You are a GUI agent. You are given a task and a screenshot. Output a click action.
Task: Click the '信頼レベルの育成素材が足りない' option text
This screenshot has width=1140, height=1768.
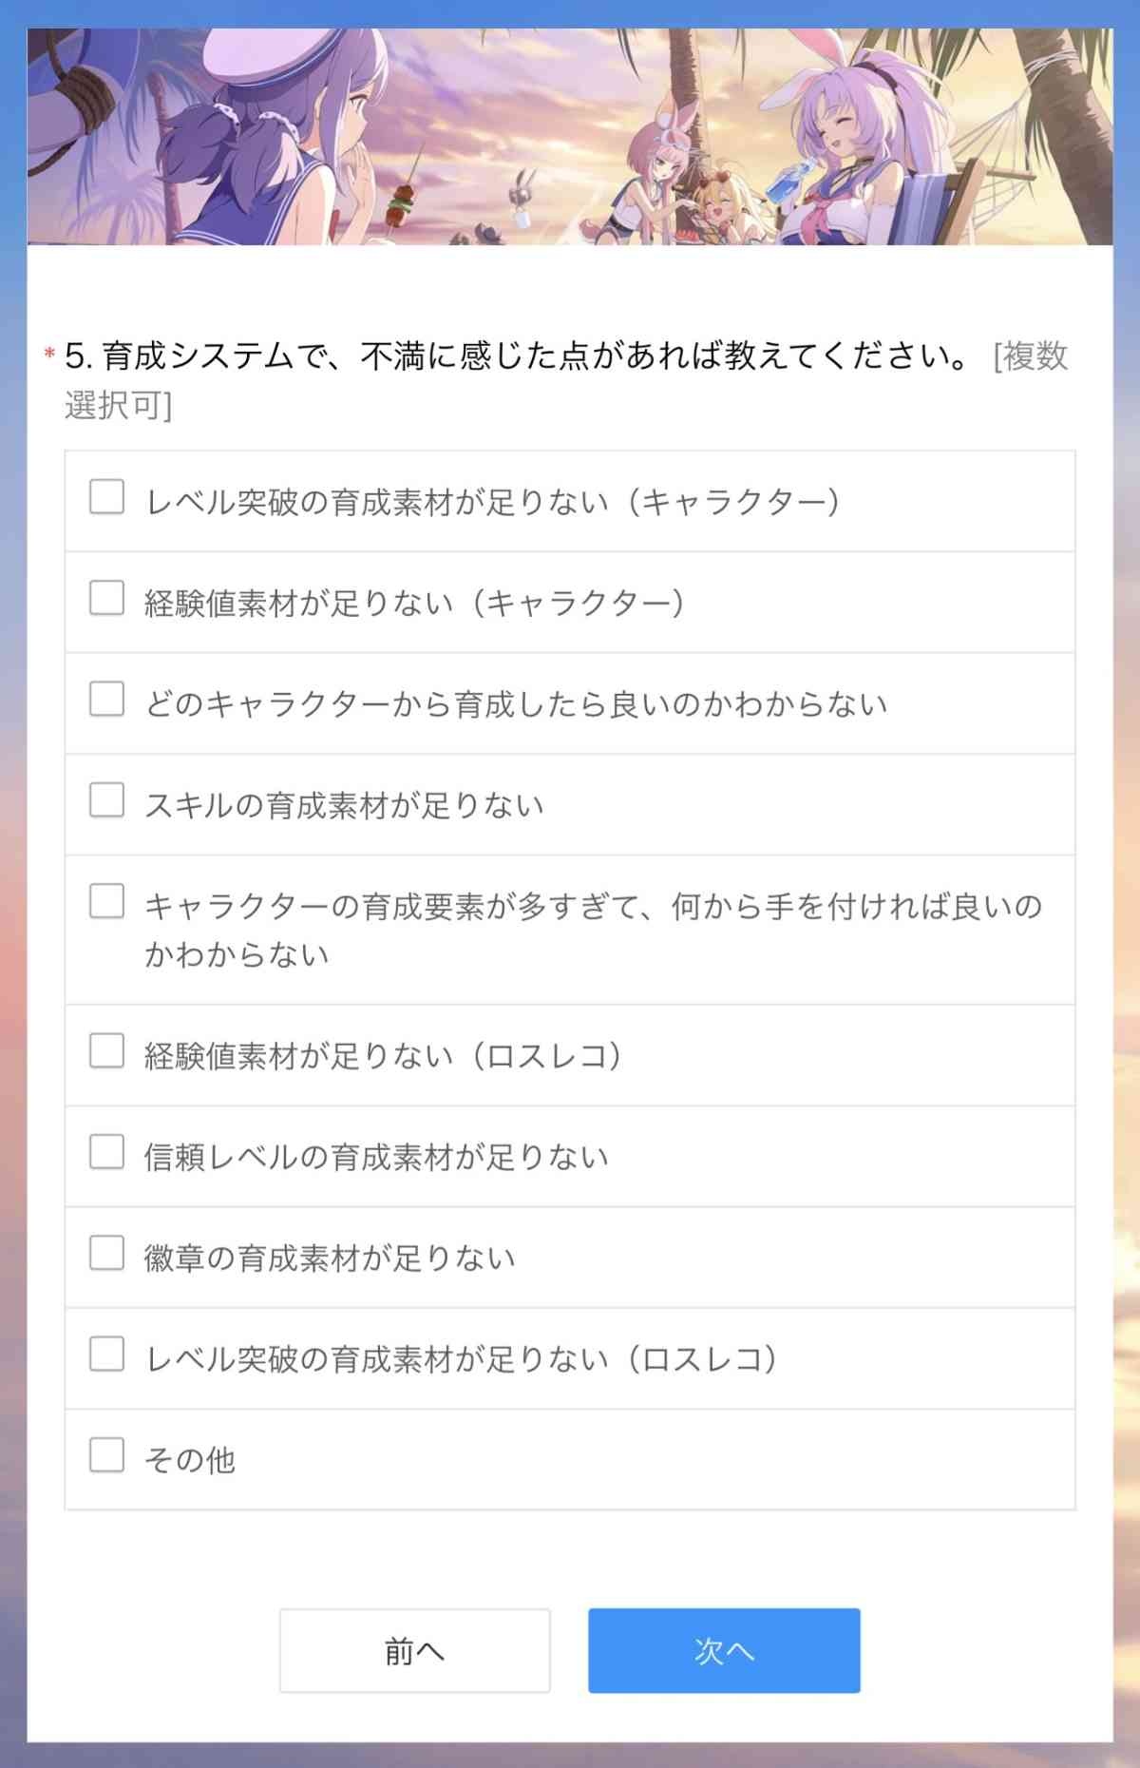click(x=376, y=1158)
